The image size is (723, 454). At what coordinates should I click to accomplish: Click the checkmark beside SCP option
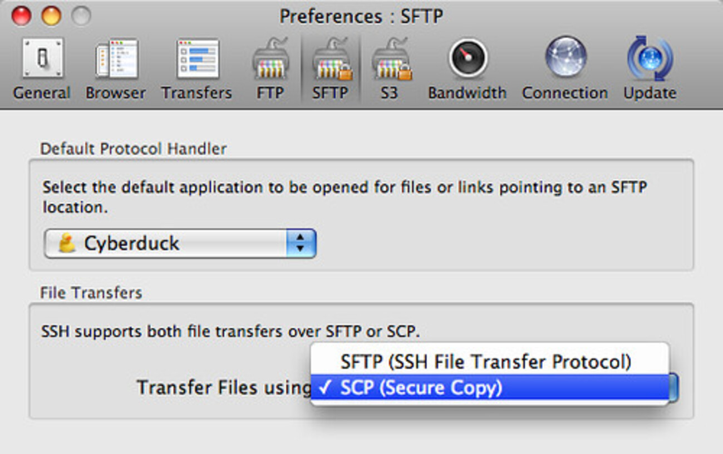tap(326, 388)
